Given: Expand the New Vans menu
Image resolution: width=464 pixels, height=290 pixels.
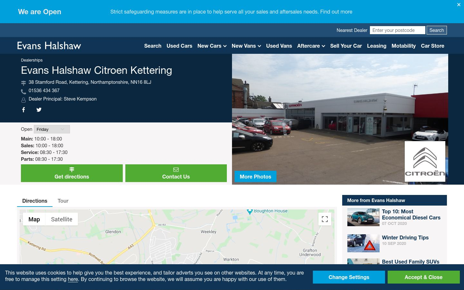Looking at the screenshot, I should [246, 46].
